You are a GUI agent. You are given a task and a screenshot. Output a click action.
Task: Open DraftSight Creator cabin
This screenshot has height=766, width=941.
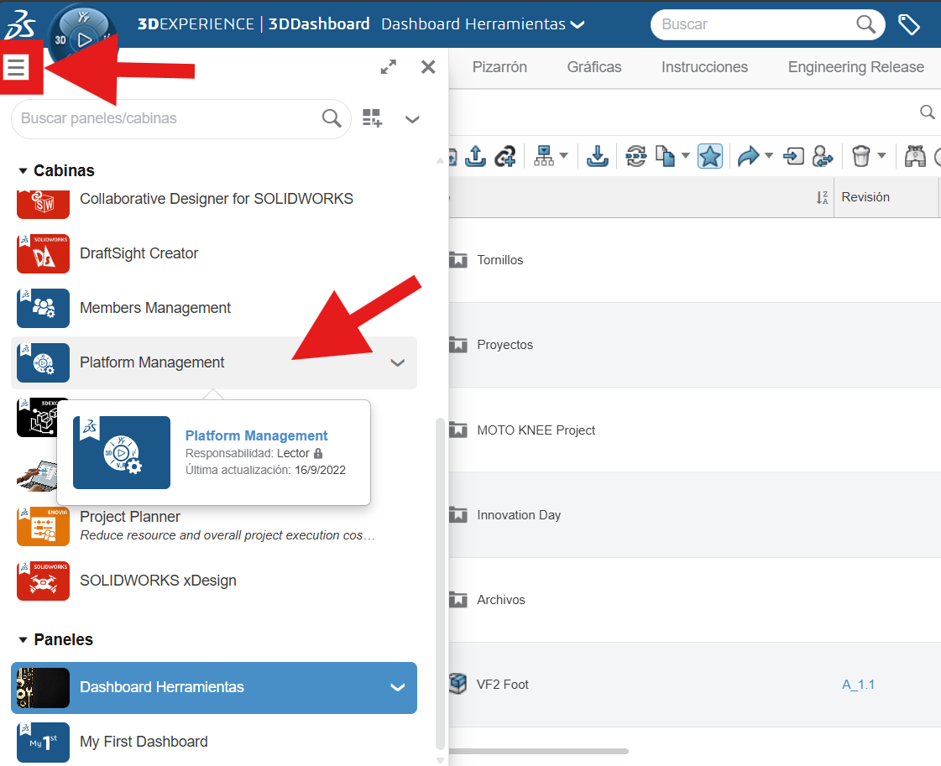tap(139, 253)
